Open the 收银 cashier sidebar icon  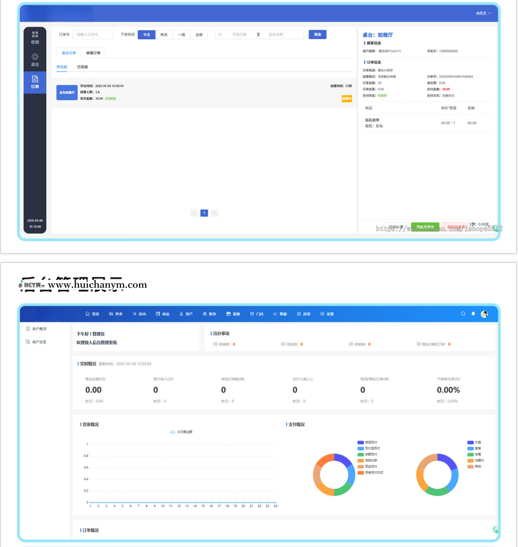[x=35, y=37]
